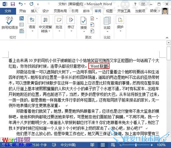Open the Chinese Simplified-Traditional conversion menu

(x=45, y=24)
